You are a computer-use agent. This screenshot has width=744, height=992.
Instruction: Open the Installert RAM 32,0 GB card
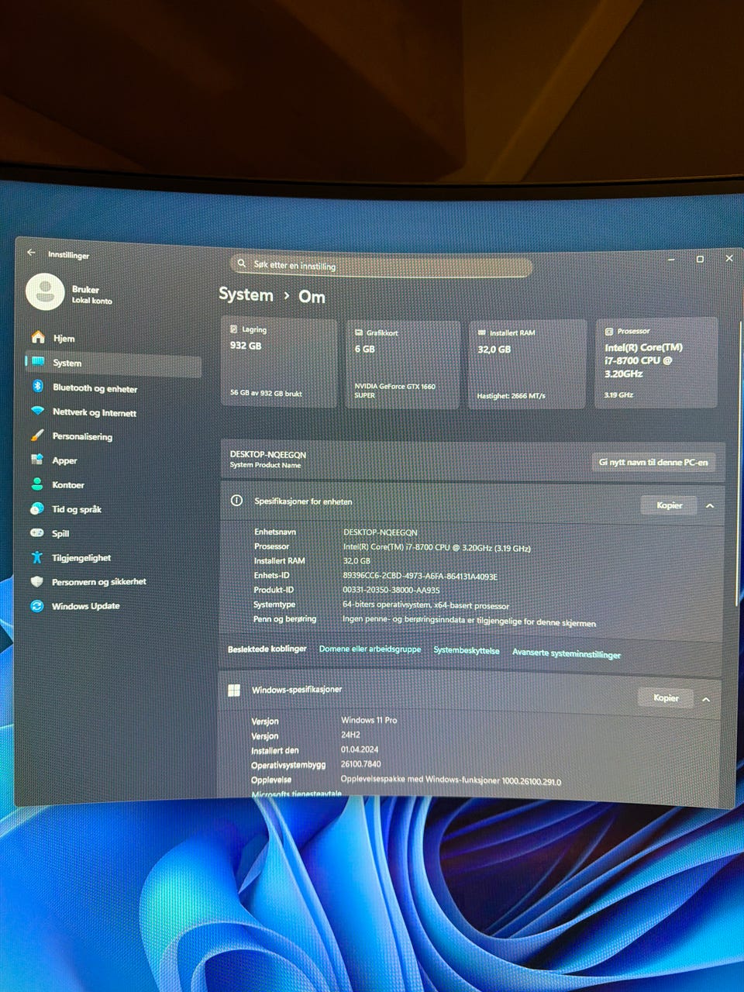(x=527, y=365)
